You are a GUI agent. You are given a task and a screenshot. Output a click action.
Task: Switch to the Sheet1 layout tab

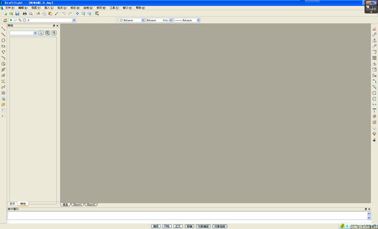coord(77,204)
